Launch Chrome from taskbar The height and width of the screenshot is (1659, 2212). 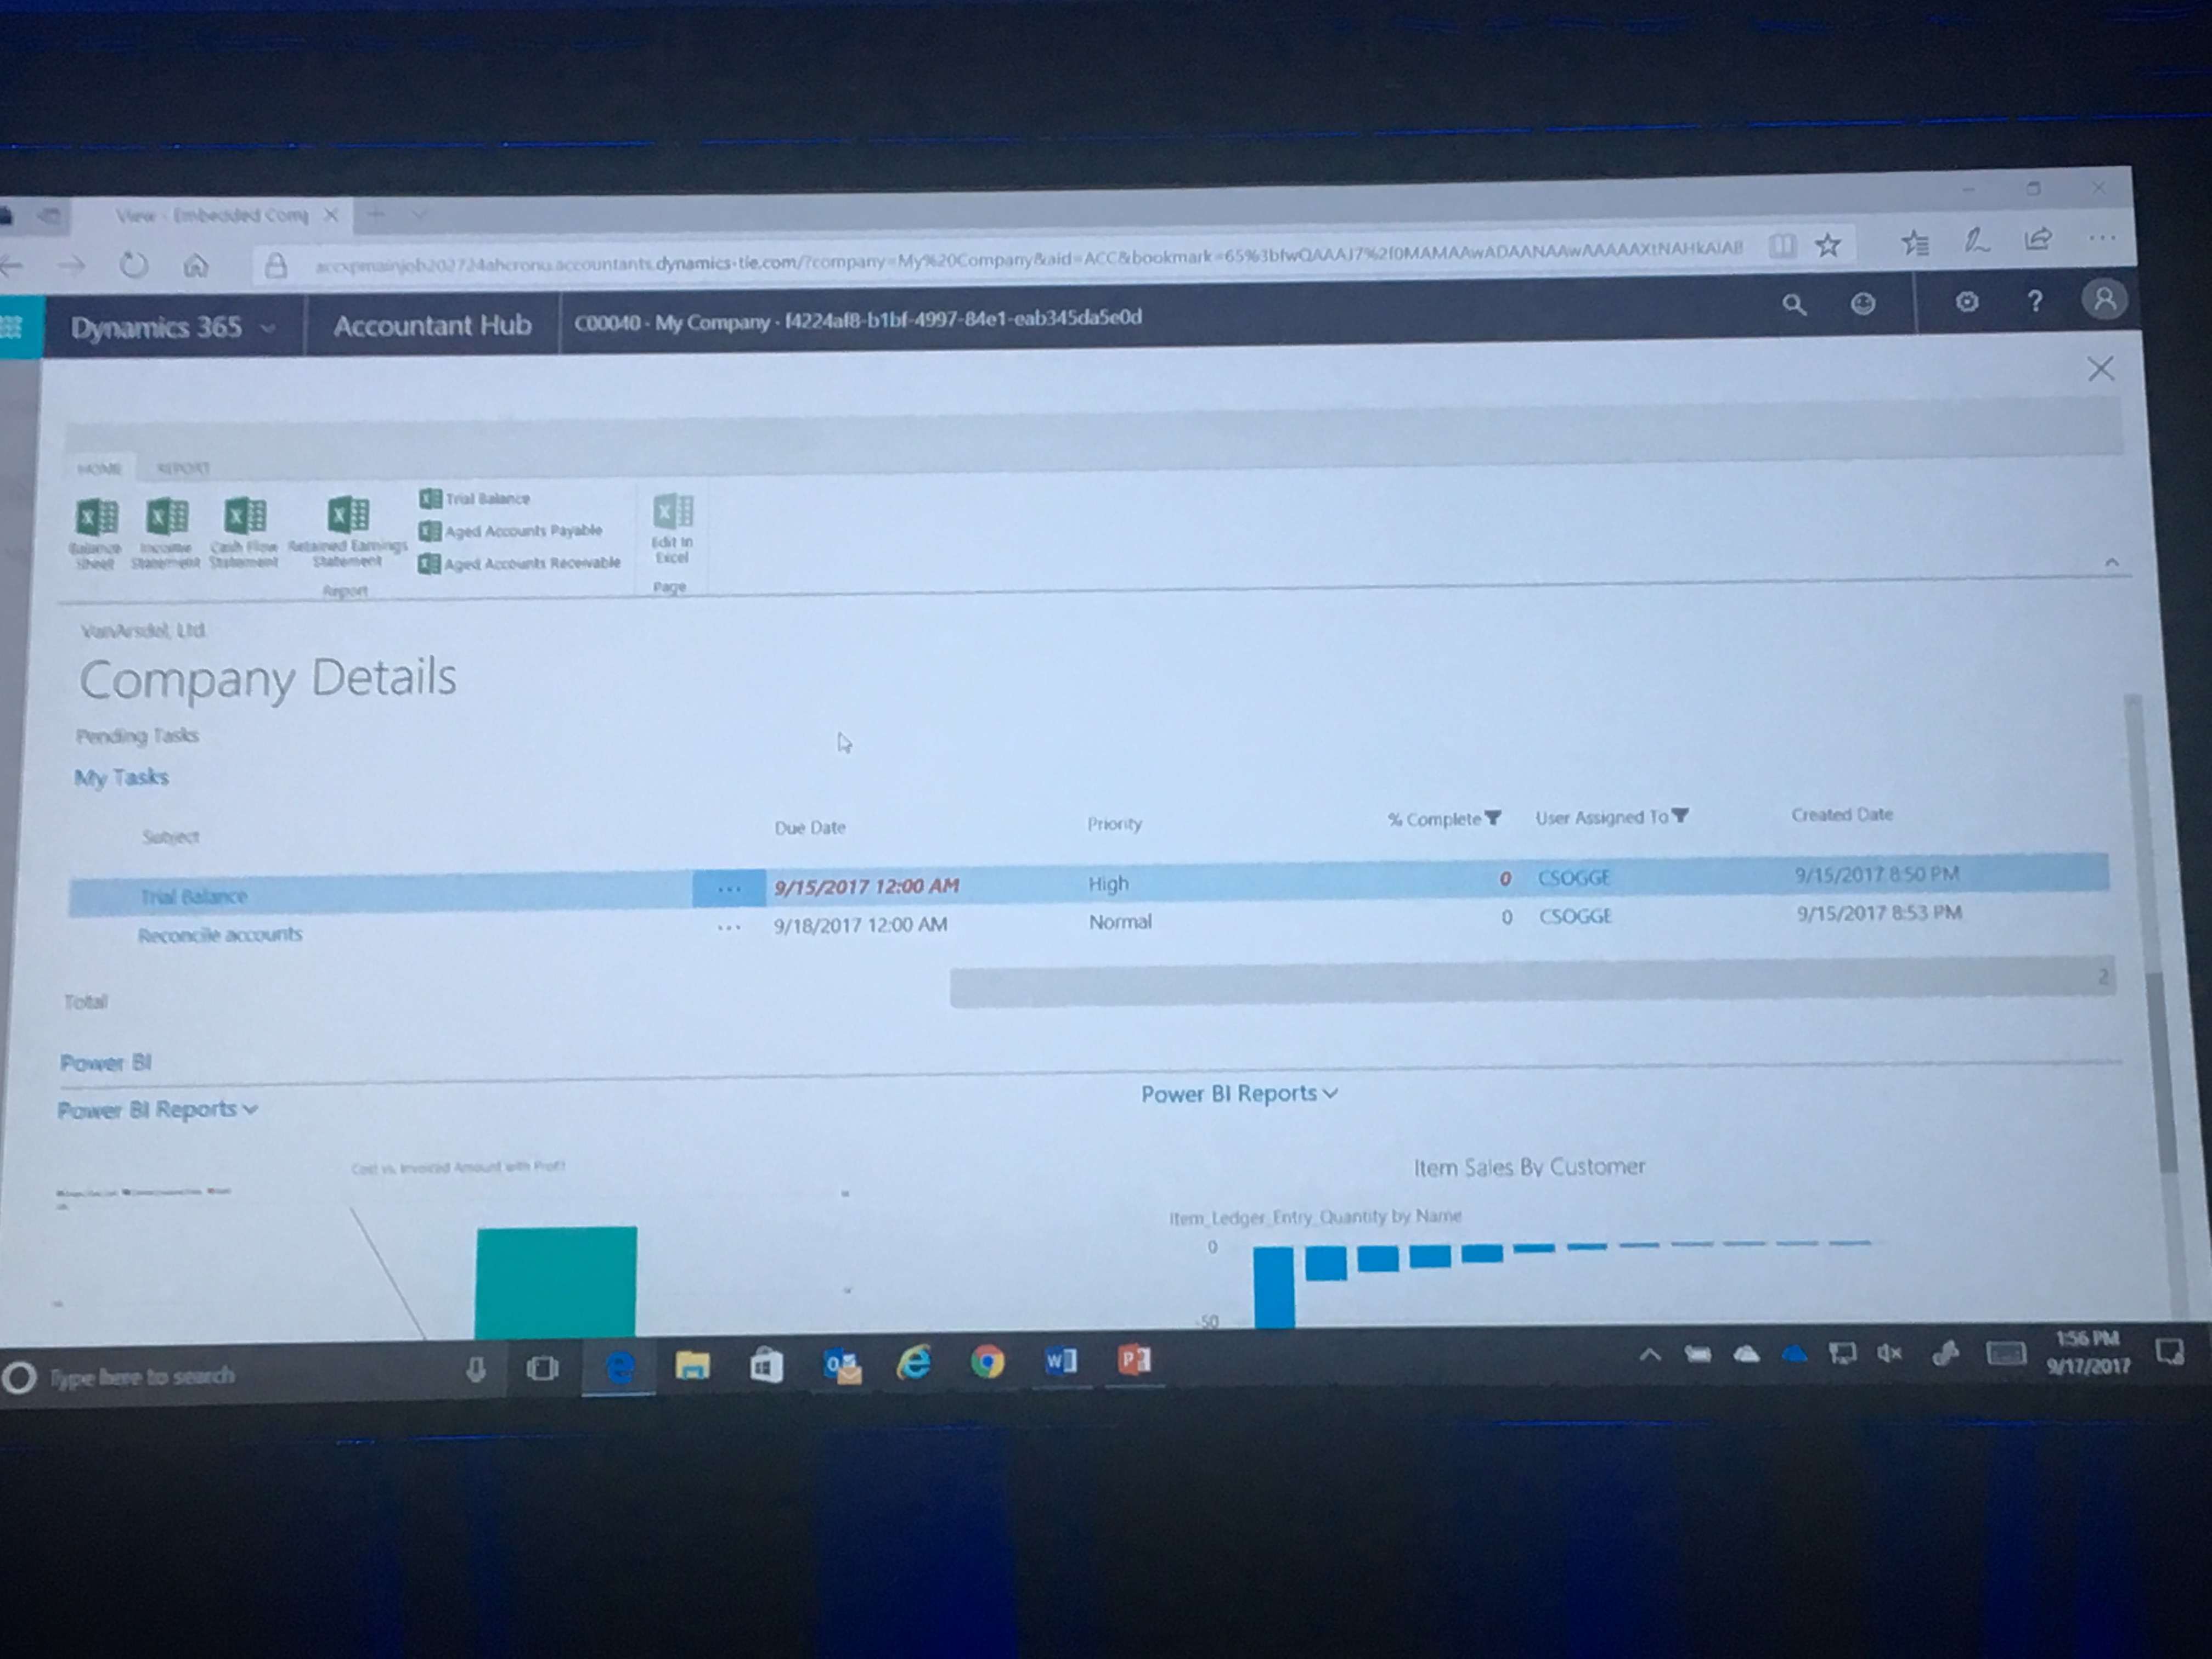coord(987,1362)
